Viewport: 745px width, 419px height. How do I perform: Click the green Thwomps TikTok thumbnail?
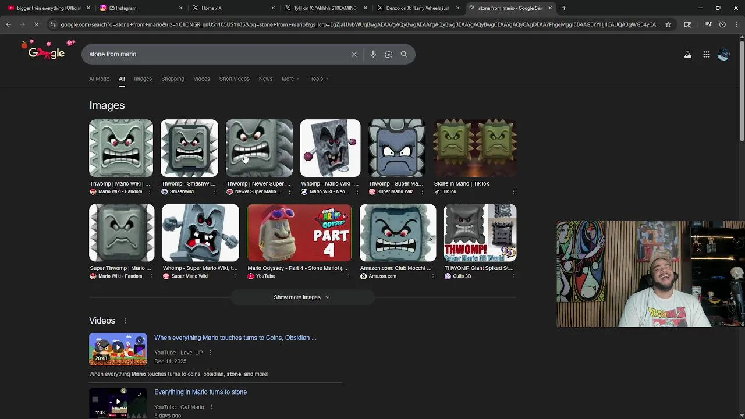click(475, 148)
